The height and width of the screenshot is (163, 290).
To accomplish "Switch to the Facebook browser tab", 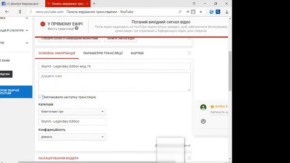I will coord(23,4).
